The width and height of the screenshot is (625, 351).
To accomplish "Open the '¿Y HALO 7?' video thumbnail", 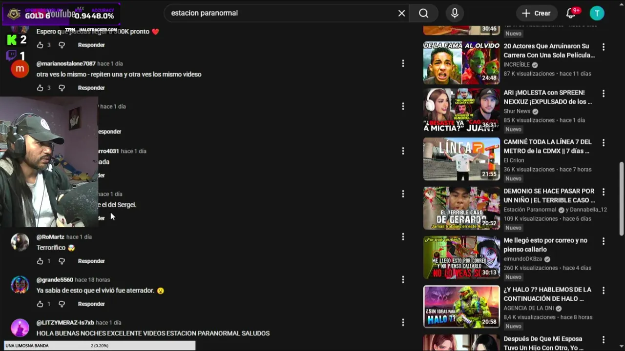I will point(461,307).
